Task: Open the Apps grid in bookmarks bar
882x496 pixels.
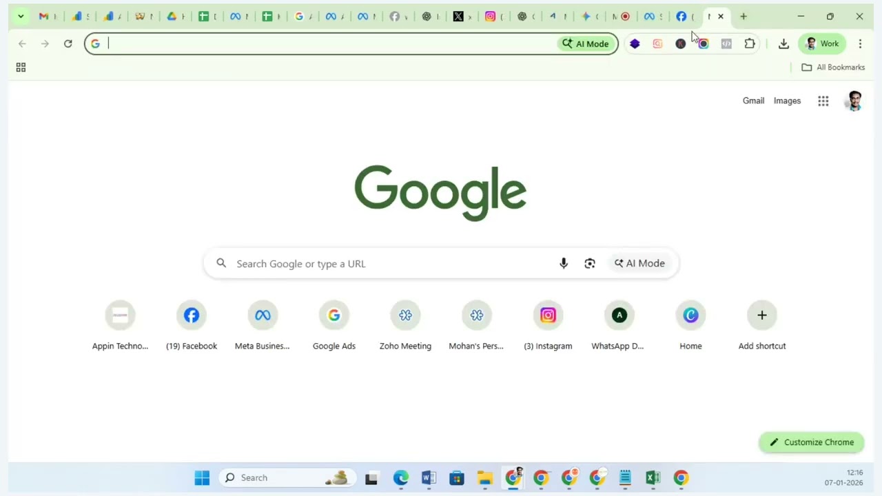Action: coord(21,67)
